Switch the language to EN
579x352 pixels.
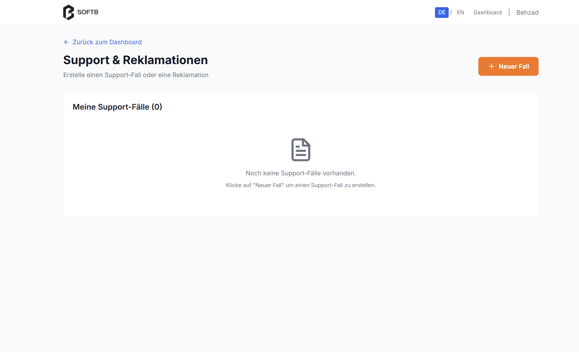coord(460,12)
